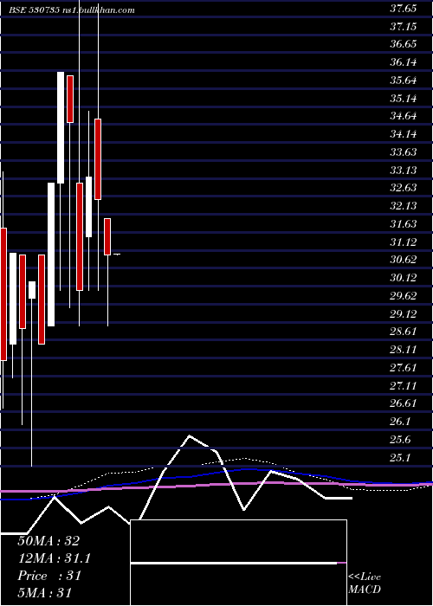
Task: Click the Price : 31 readout
Action: click(x=49, y=576)
